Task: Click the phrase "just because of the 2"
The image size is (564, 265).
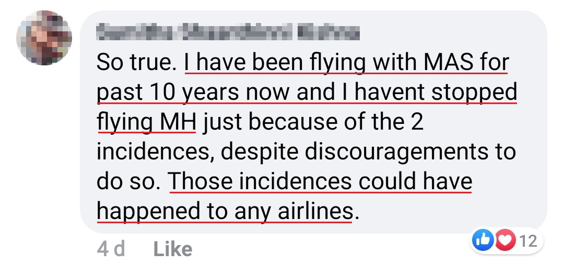Action: [x=311, y=122]
